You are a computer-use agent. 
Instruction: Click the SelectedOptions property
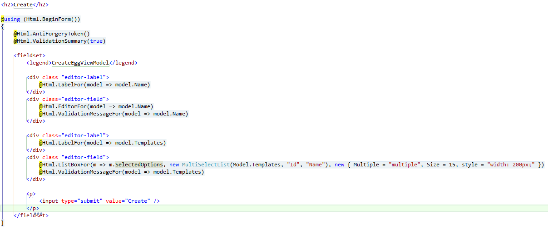pyautogui.click(x=138, y=165)
